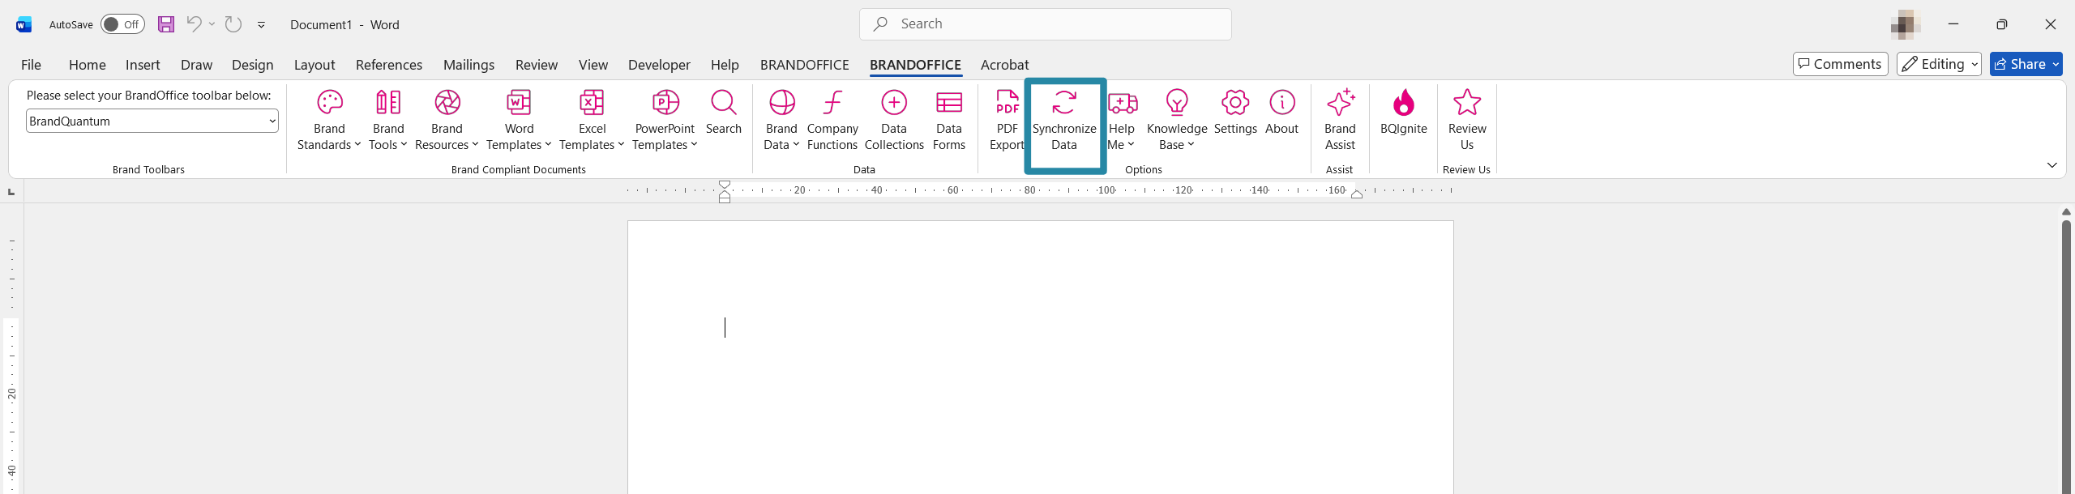The width and height of the screenshot is (2075, 494).
Task: Switch to the Home tab
Action: (x=88, y=65)
